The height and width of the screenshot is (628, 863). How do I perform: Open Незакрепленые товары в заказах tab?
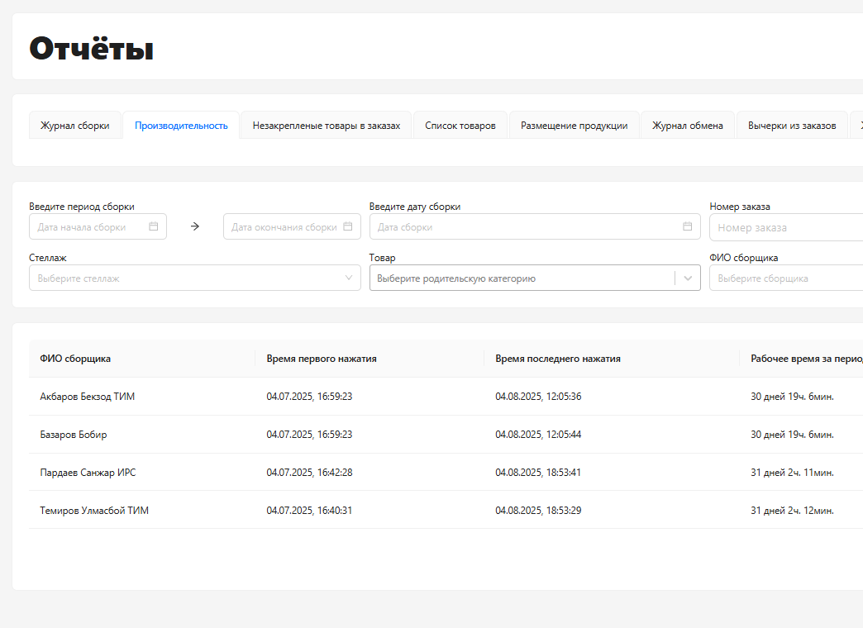coord(327,126)
